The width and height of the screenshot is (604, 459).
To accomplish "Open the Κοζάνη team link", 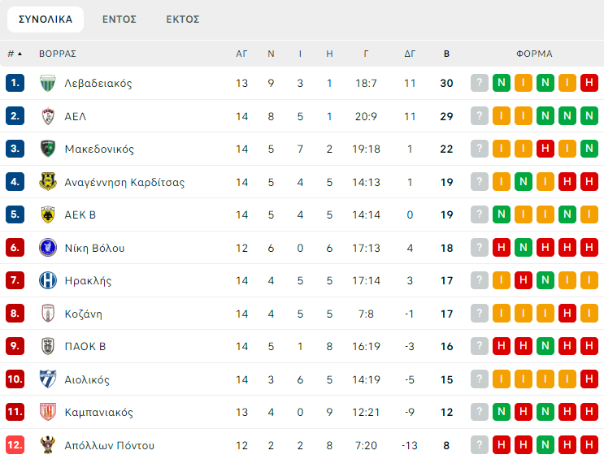I will pyautogui.click(x=83, y=314).
